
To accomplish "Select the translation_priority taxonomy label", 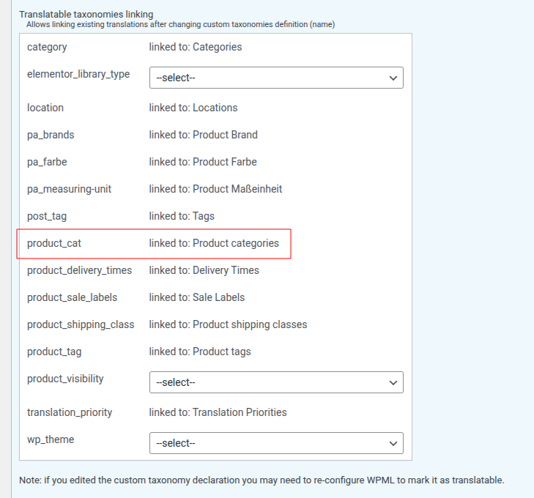I will coord(70,412).
